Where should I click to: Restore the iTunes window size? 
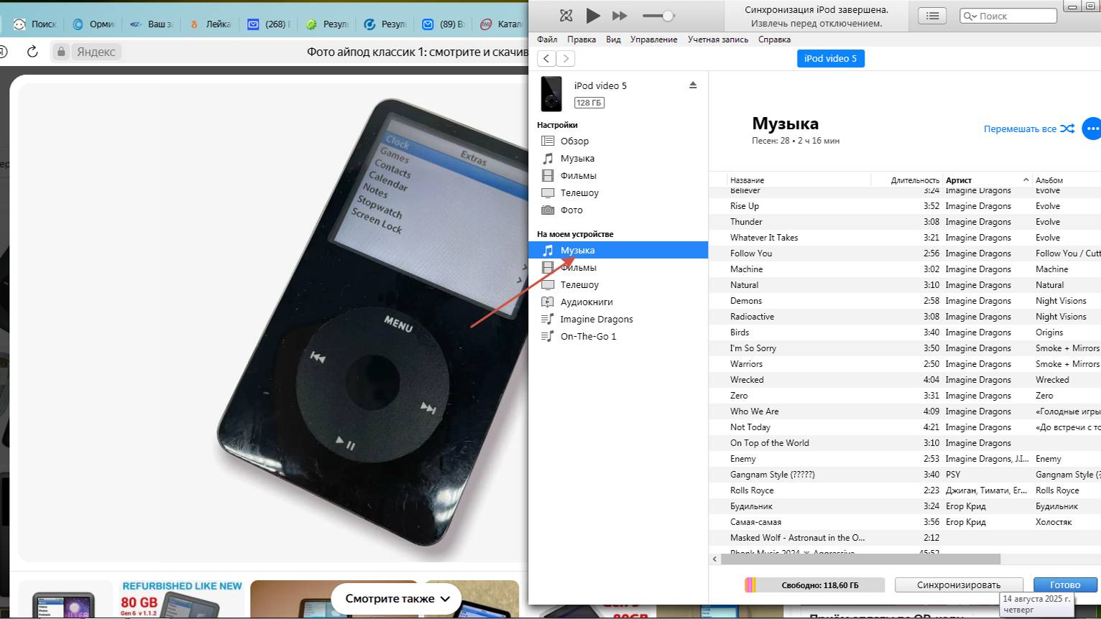[x=1090, y=6]
